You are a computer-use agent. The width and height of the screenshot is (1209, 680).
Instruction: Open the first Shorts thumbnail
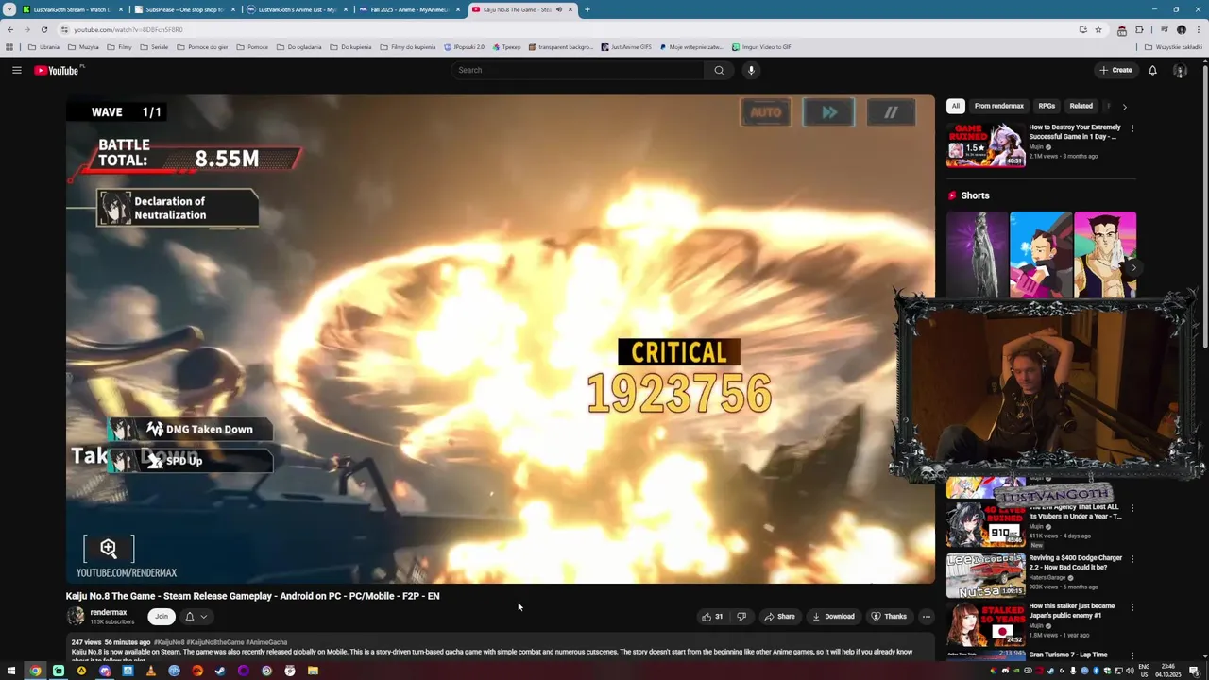coord(978,255)
